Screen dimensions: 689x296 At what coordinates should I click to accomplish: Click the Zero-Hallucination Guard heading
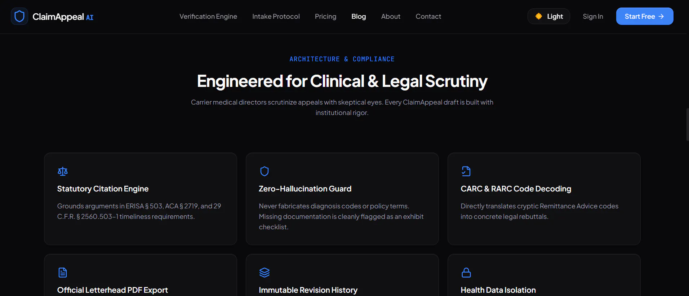pos(305,189)
